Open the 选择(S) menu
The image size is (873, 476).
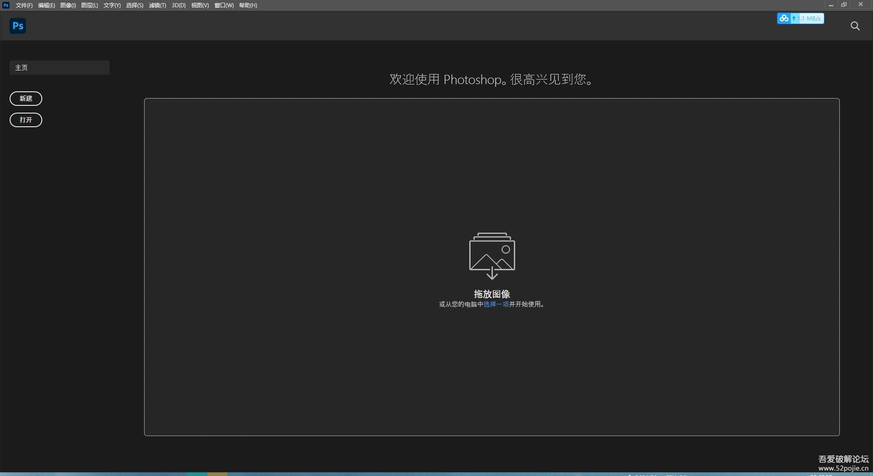[x=135, y=5]
